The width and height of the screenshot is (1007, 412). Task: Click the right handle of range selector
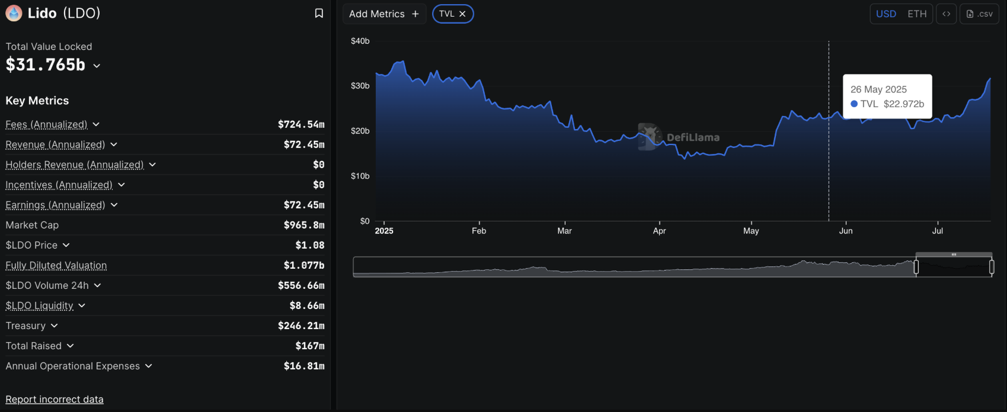pyautogui.click(x=992, y=267)
